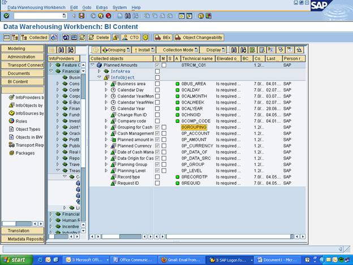Toggle the install checkbox for Calendar Day
The height and width of the screenshot is (265, 353).
point(157,90)
